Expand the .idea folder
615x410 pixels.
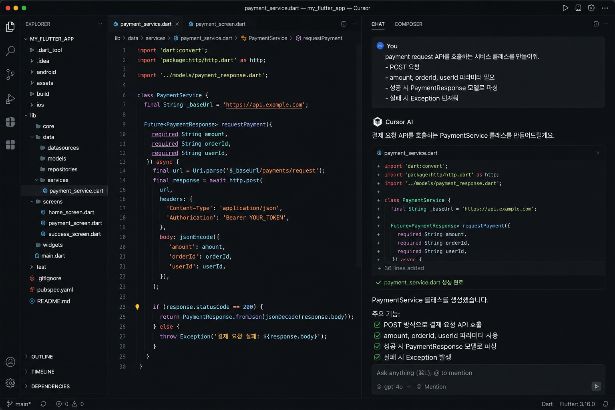click(32, 61)
